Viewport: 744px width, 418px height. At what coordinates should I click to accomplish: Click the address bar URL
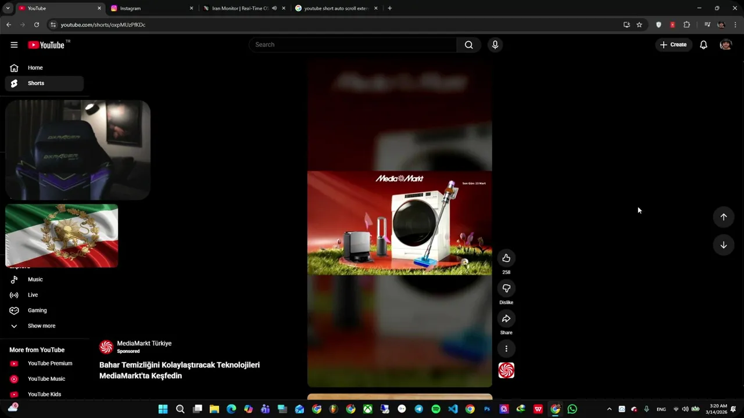click(103, 25)
